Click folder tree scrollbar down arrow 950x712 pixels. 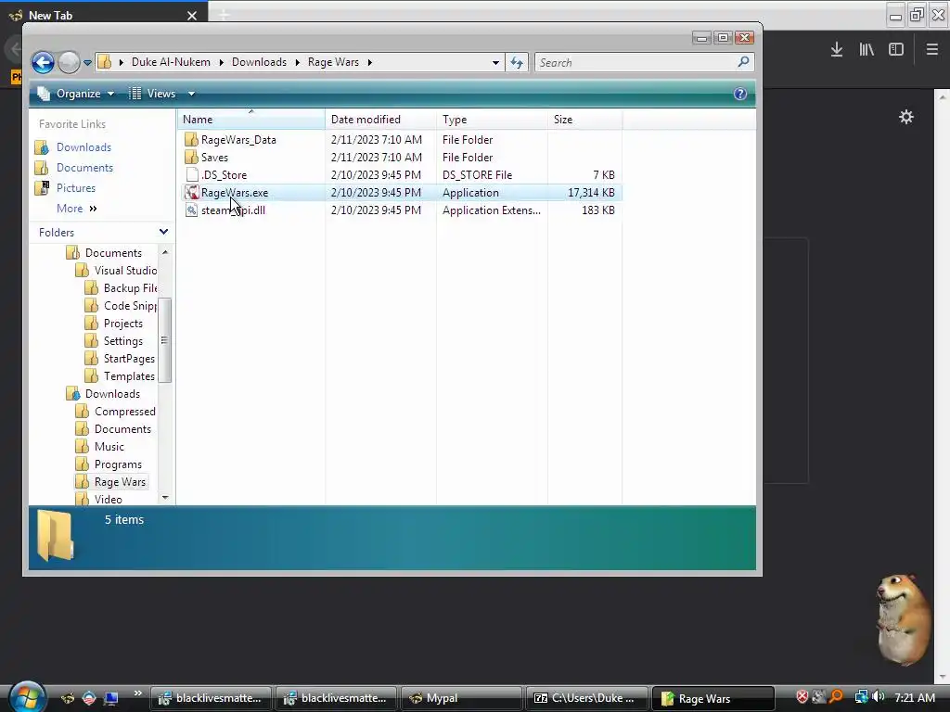(x=165, y=498)
